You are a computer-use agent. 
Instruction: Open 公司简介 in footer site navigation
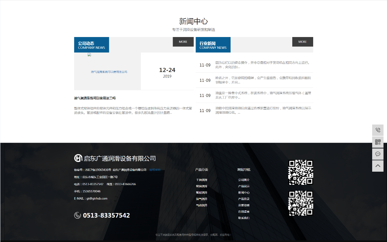(244, 180)
